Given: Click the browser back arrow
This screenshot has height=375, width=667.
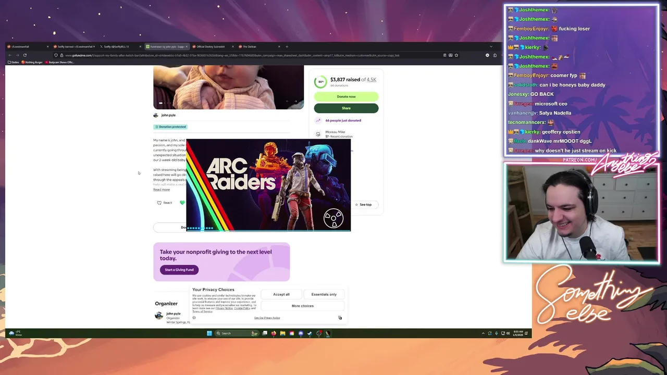Looking at the screenshot, I should pos(10,55).
